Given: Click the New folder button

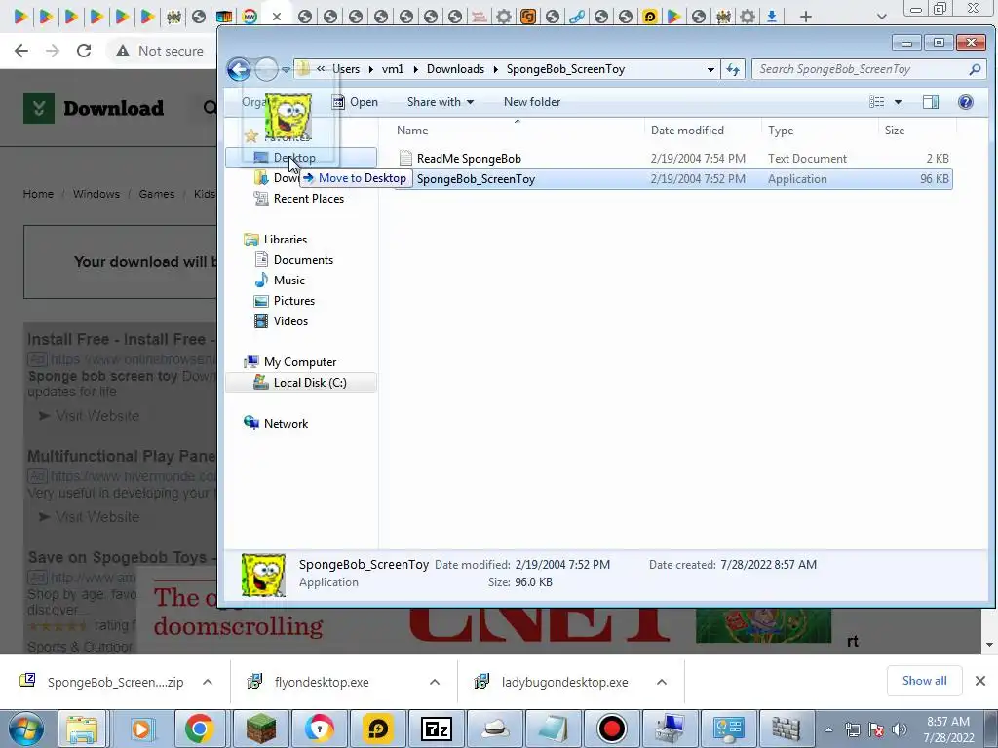Looking at the screenshot, I should tap(532, 102).
